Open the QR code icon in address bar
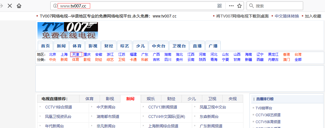This screenshot has height=128, width=325. point(220,6)
